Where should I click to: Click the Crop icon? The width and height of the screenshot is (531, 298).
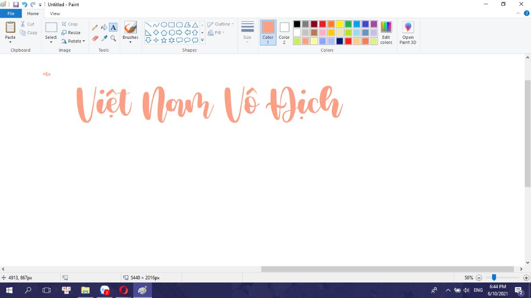pos(64,24)
